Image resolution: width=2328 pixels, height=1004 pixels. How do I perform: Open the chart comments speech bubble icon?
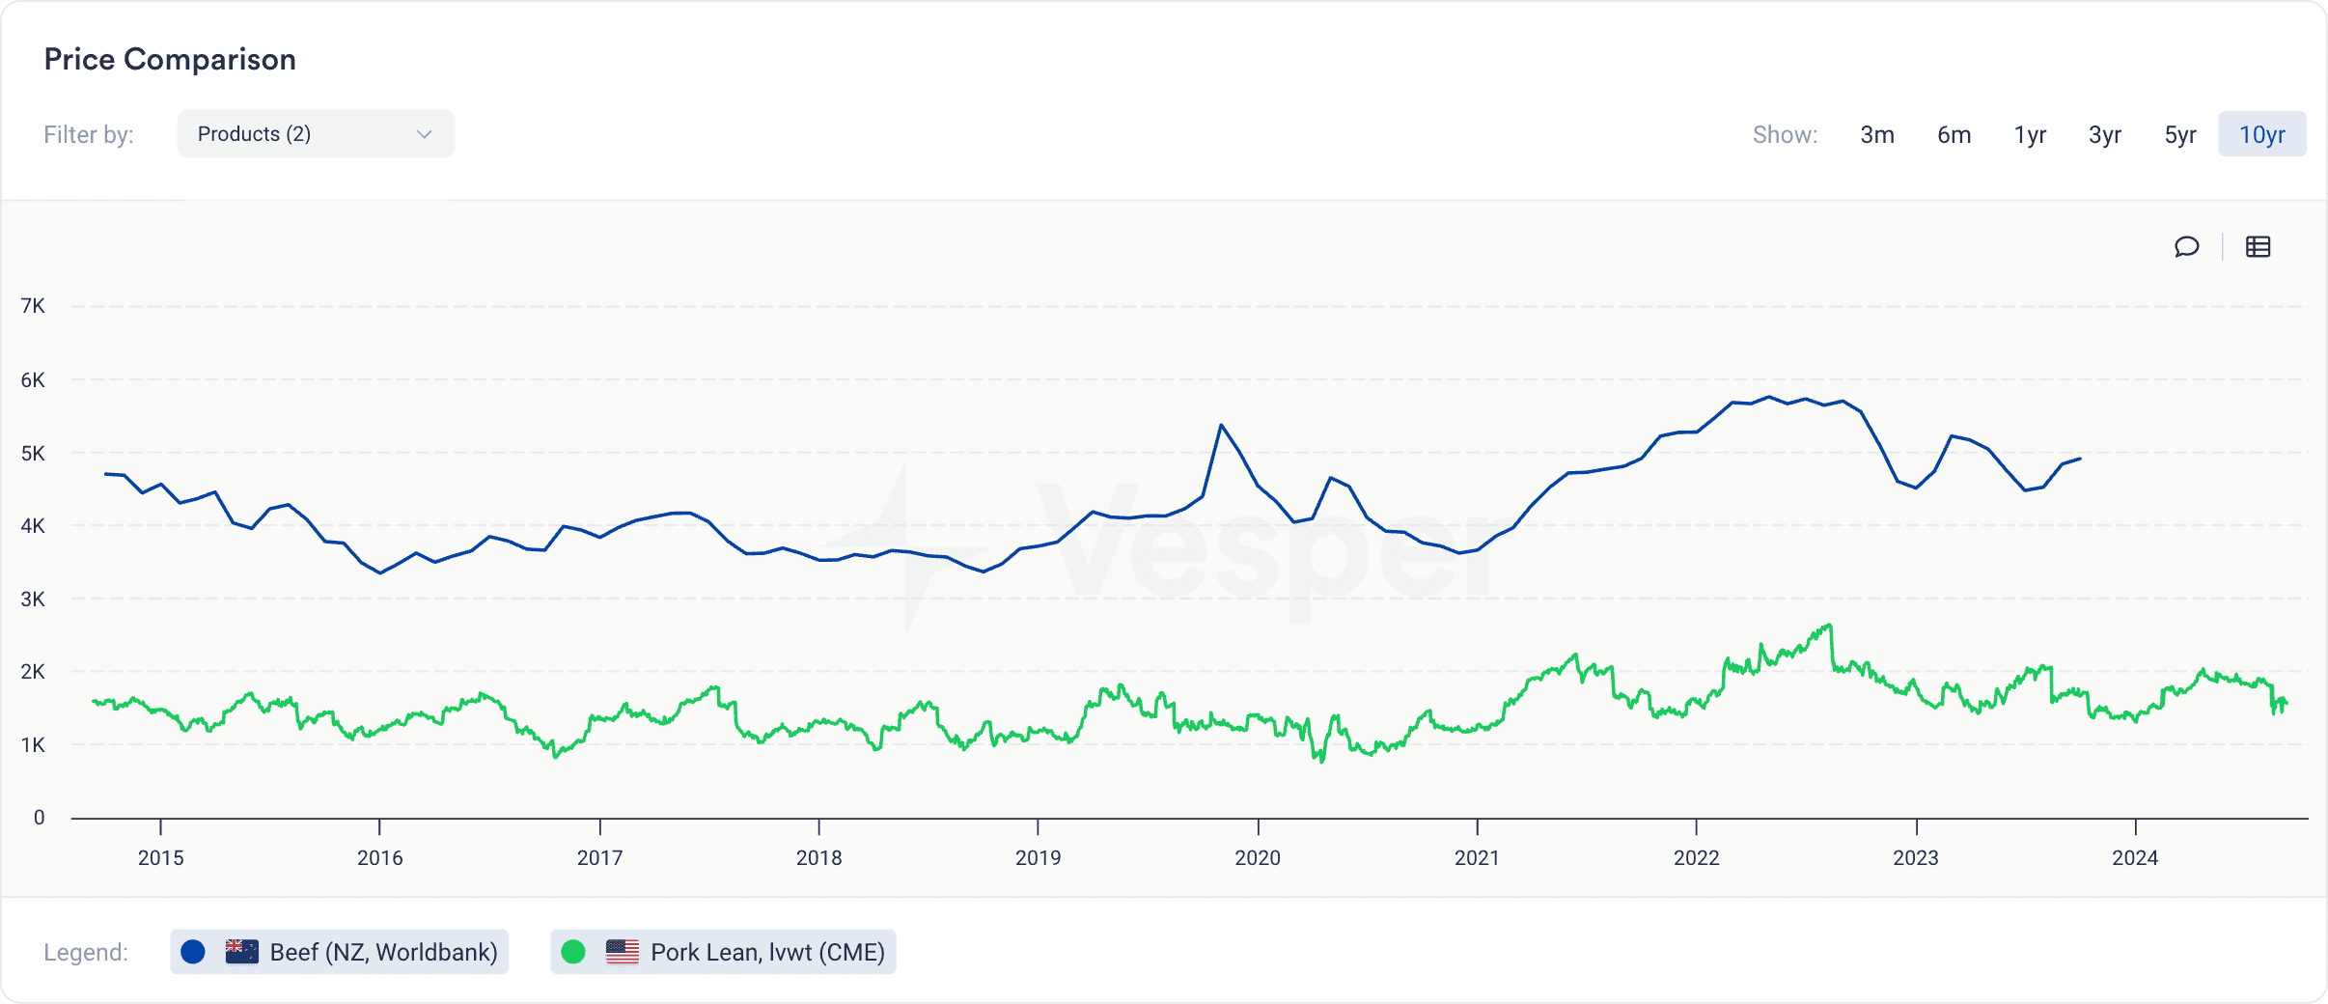tap(2186, 247)
